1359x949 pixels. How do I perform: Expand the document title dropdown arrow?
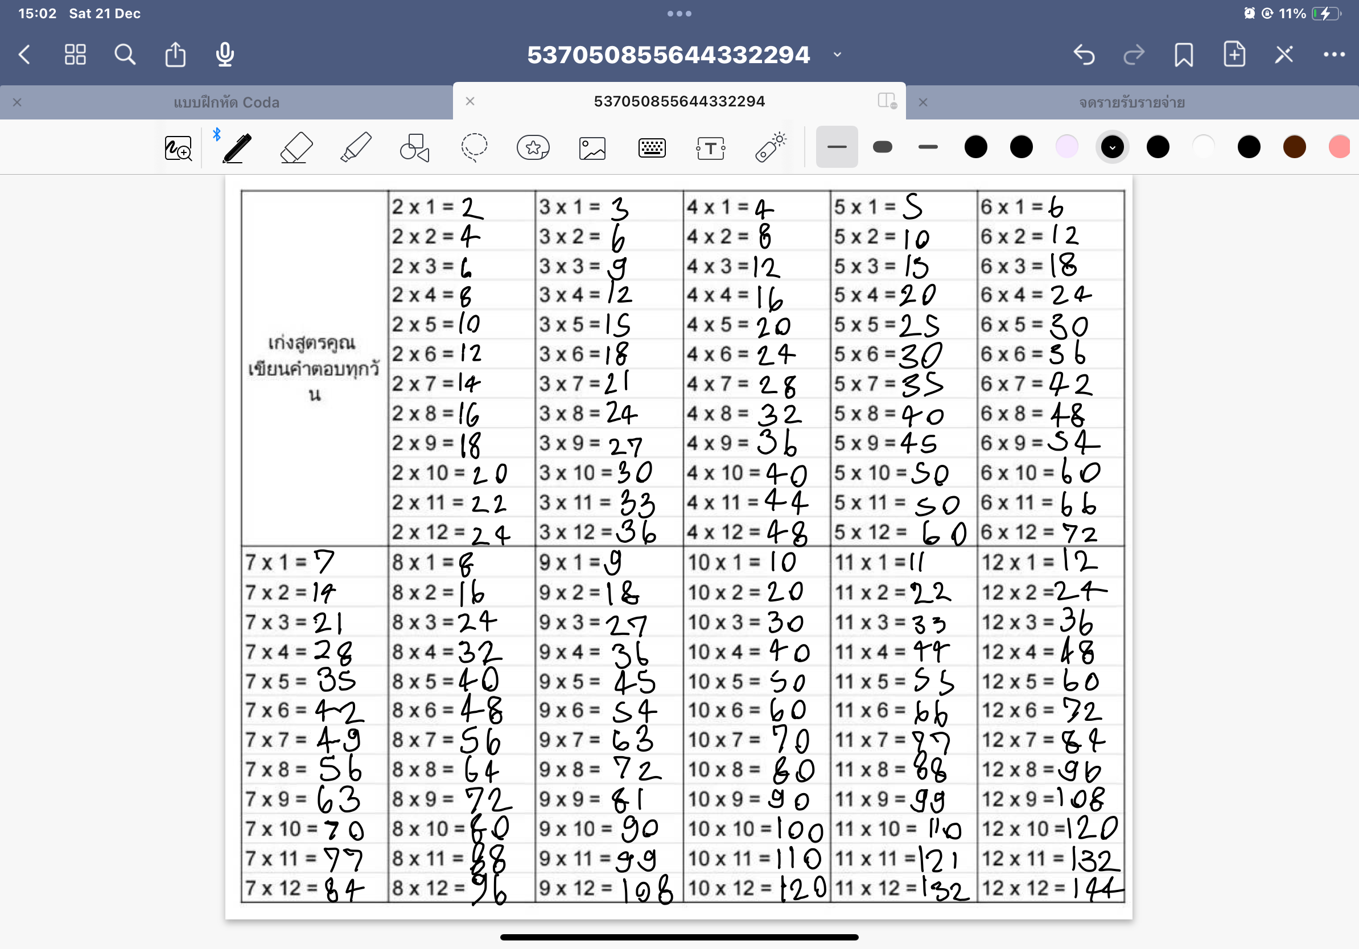point(837,55)
